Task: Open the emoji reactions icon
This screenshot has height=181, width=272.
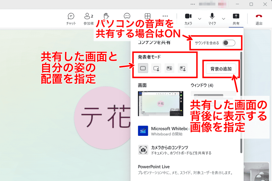Action: click(x=127, y=16)
